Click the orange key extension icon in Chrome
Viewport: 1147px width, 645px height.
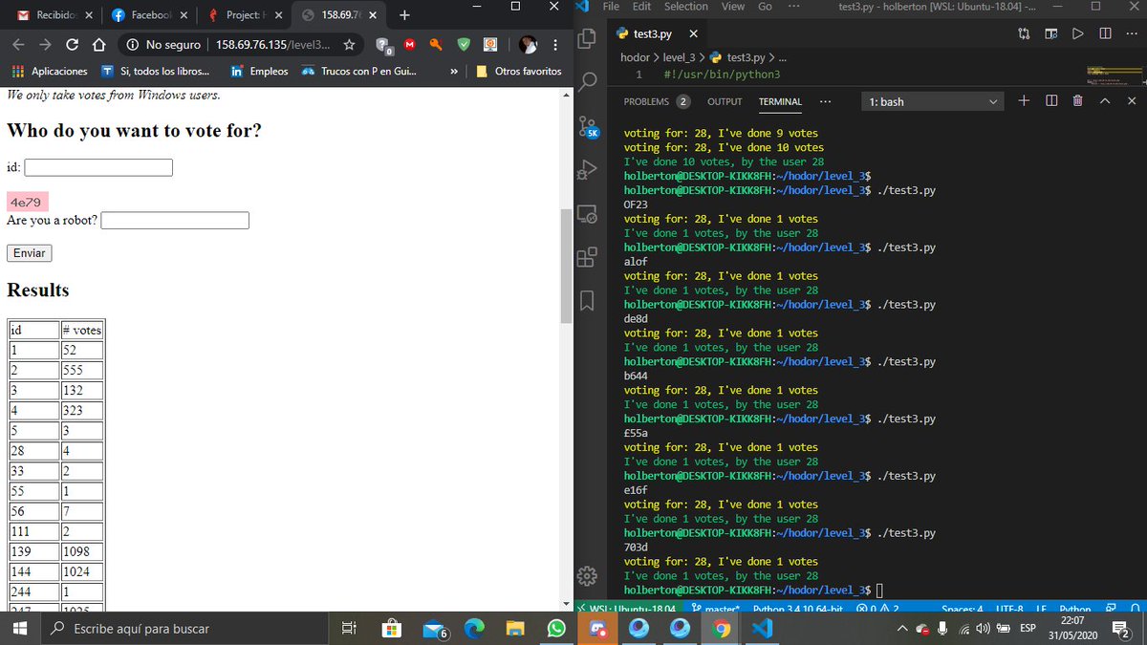pos(436,45)
